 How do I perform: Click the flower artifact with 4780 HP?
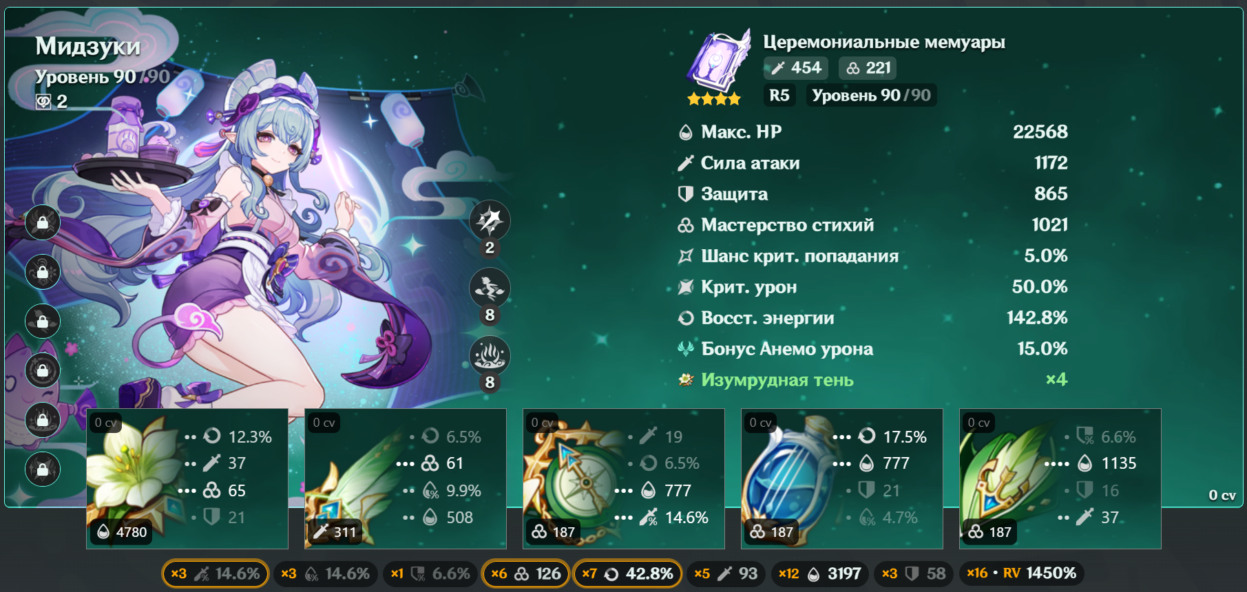coord(187,478)
